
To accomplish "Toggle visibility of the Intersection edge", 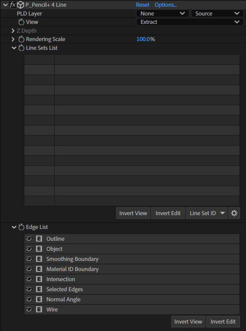I will click(29, 279).
